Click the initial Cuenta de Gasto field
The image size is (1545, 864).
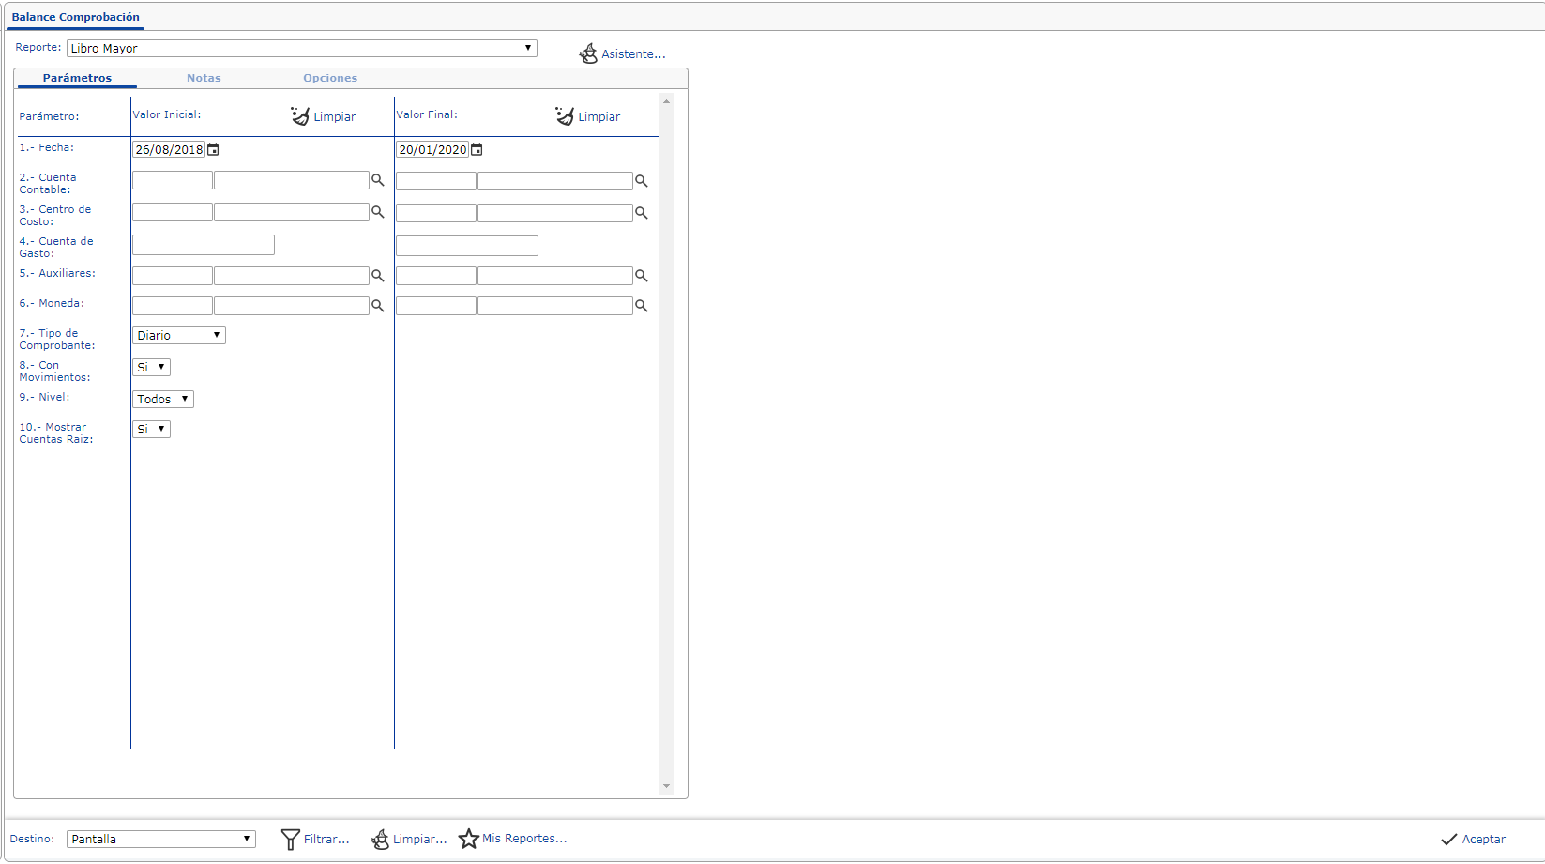point(204,245)
